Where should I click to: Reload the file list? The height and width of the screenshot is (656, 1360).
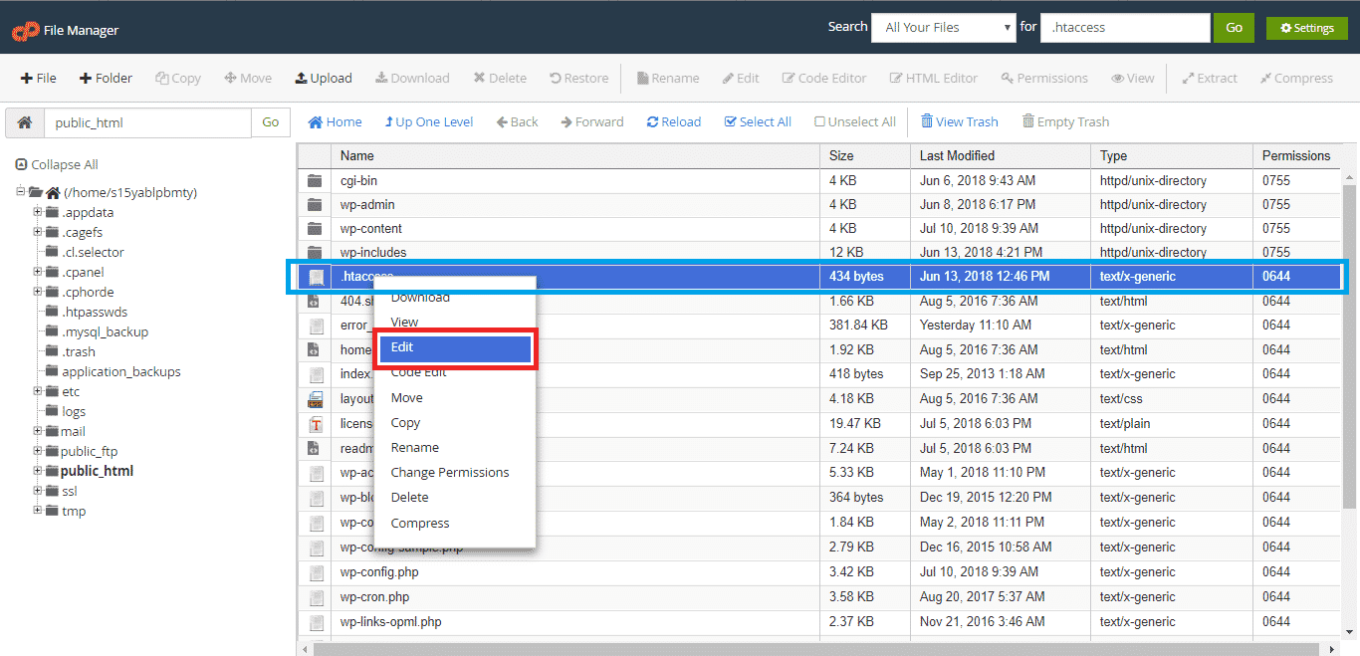[x=674, y=121]
